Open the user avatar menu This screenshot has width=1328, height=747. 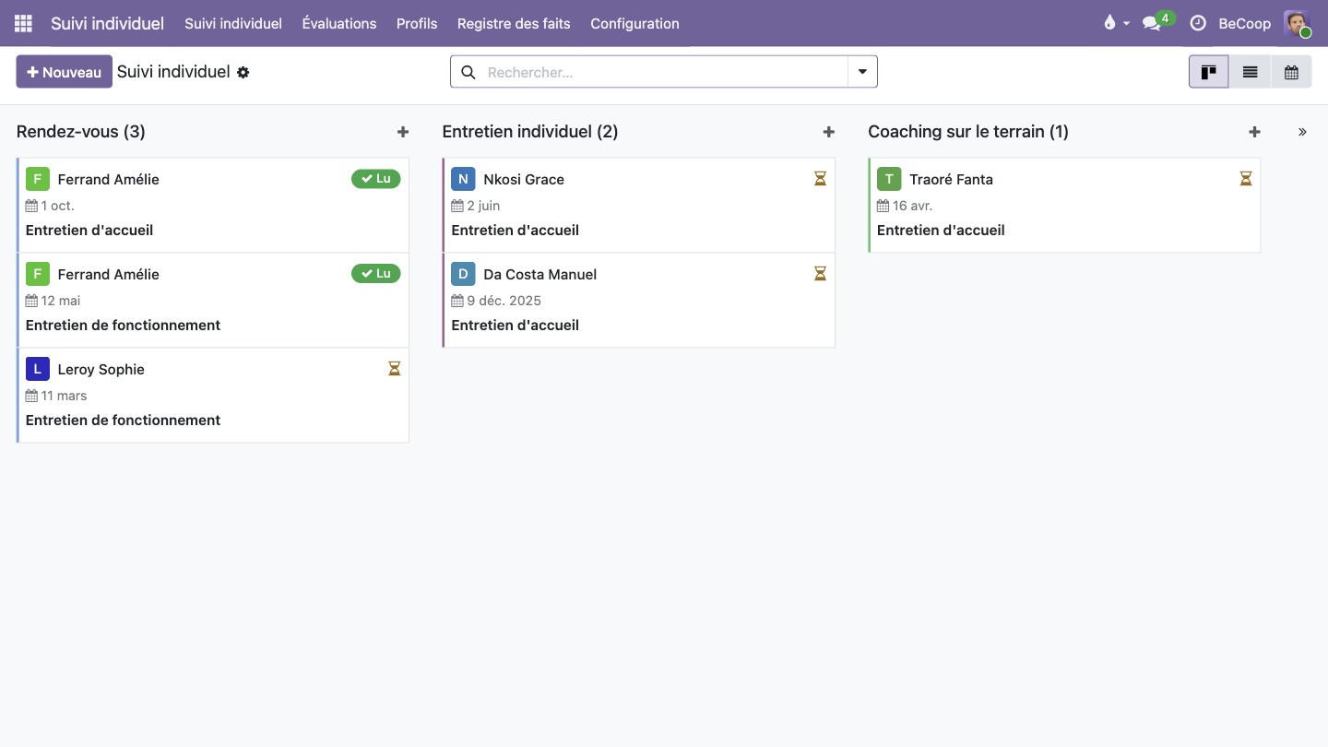pos(1298,23)
